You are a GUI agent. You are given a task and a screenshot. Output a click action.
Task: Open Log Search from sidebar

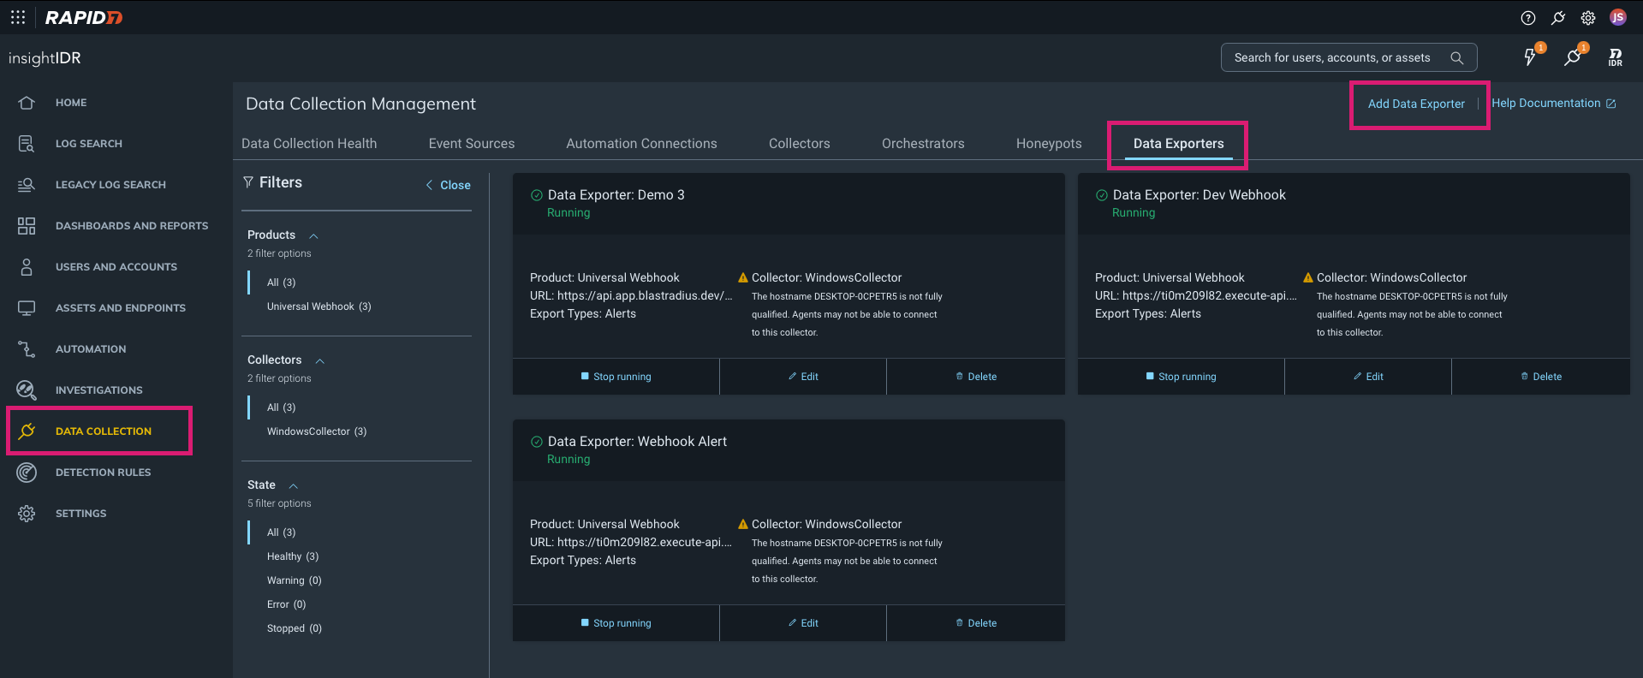(x=88, y=144)
